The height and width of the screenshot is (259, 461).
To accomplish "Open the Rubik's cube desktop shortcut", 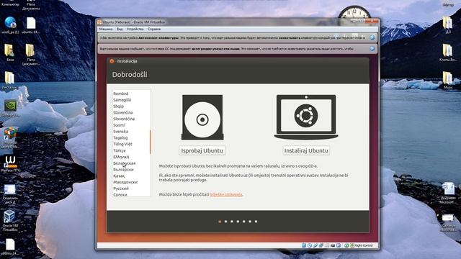I will 10,137.
